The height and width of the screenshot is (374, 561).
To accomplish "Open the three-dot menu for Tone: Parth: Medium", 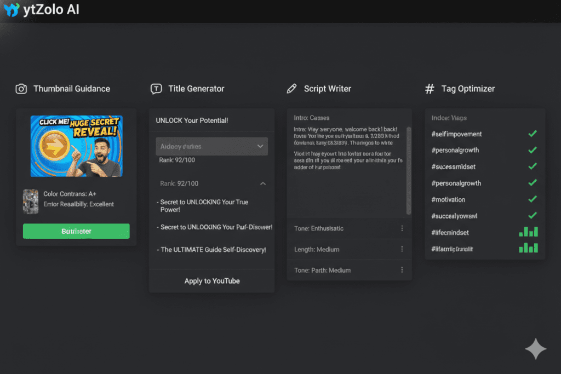I will tap(402, 270).
